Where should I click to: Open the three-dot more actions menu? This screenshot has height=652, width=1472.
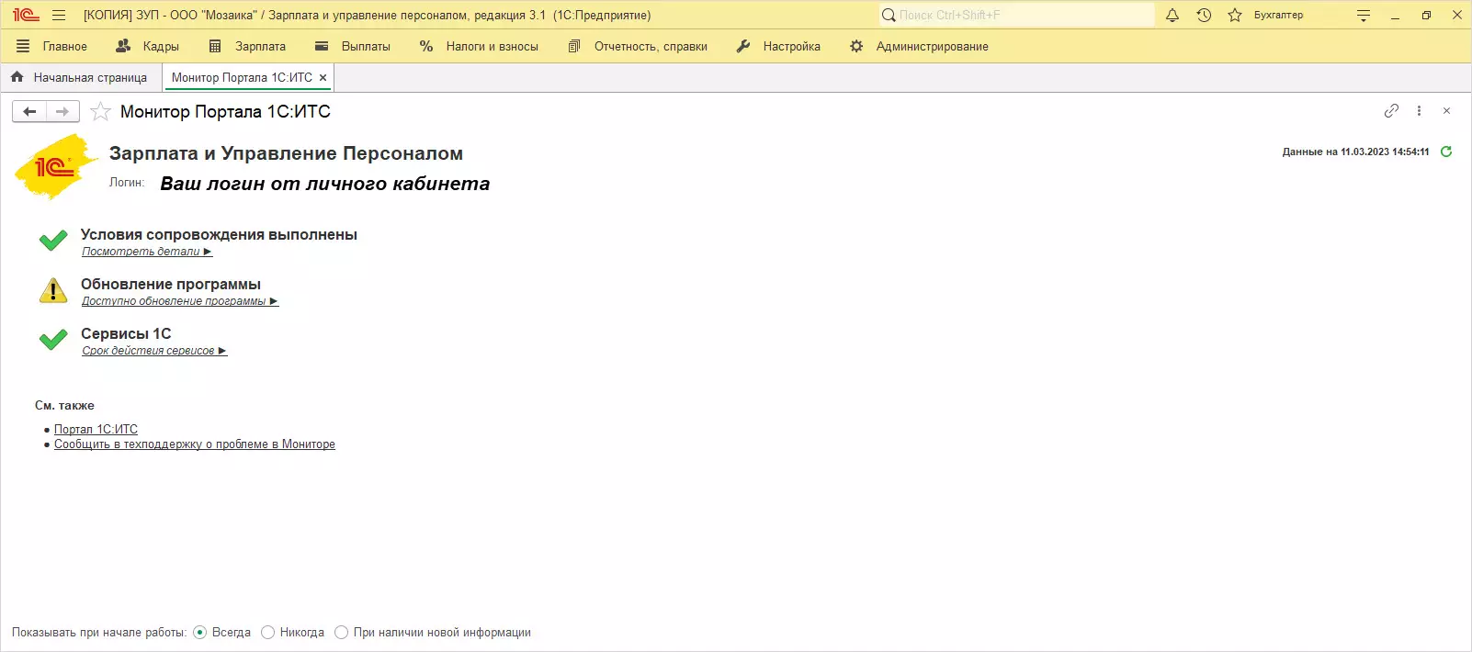tap(1419, 110)
